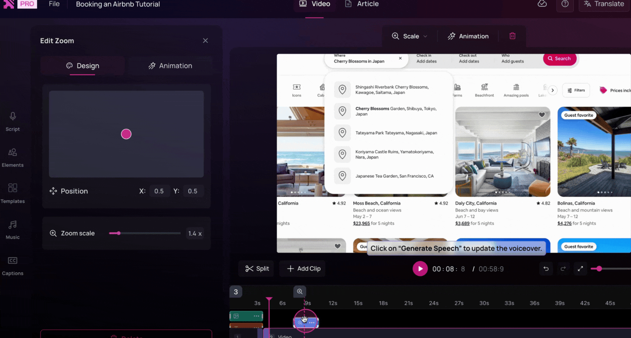Open the Bolinas, California listing photo
Image resolution: width=631 pixels, height=338 pixels.
[594, 152]
